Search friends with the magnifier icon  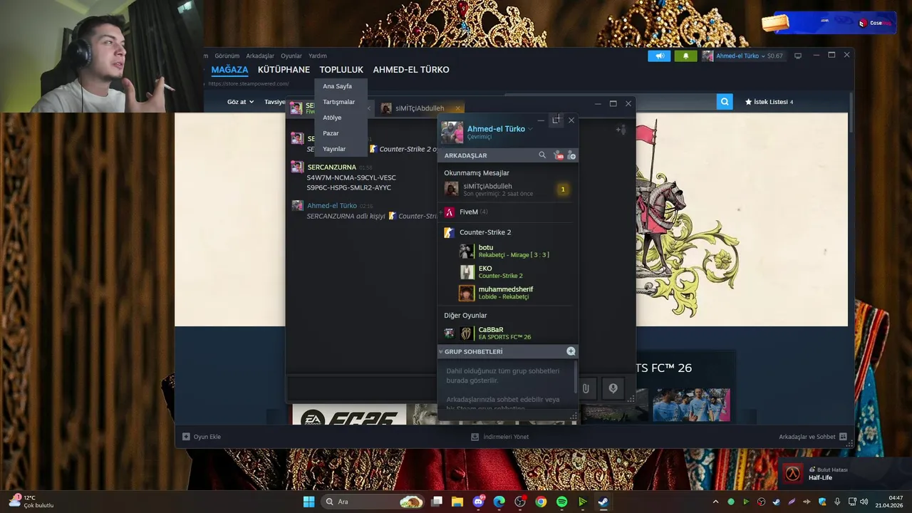click(542, 155)
